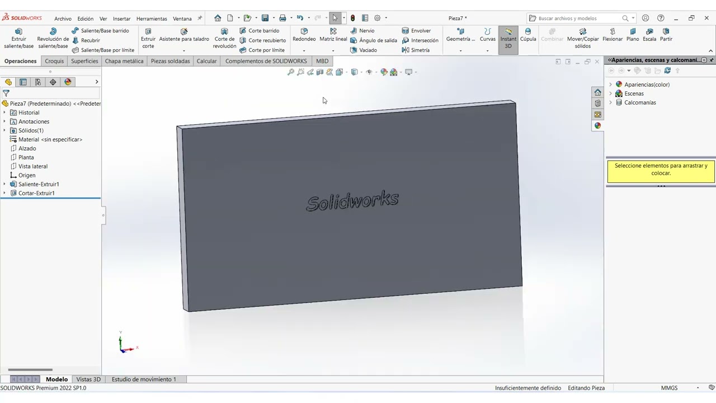
Task: Open dropdown under Redondeo
Action: 304,51
